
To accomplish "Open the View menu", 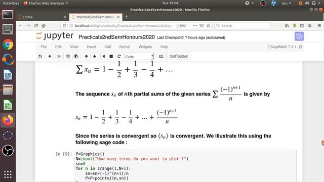I will [74, 47].
